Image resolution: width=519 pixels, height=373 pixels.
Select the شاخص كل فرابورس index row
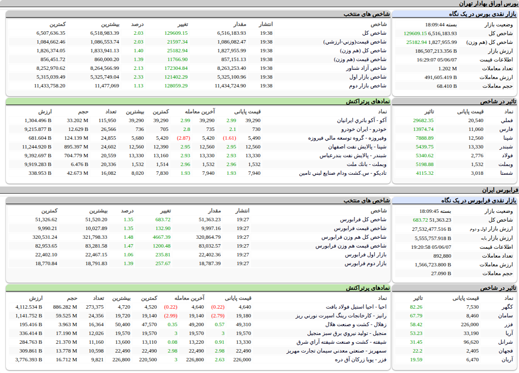tap(198, 220)
